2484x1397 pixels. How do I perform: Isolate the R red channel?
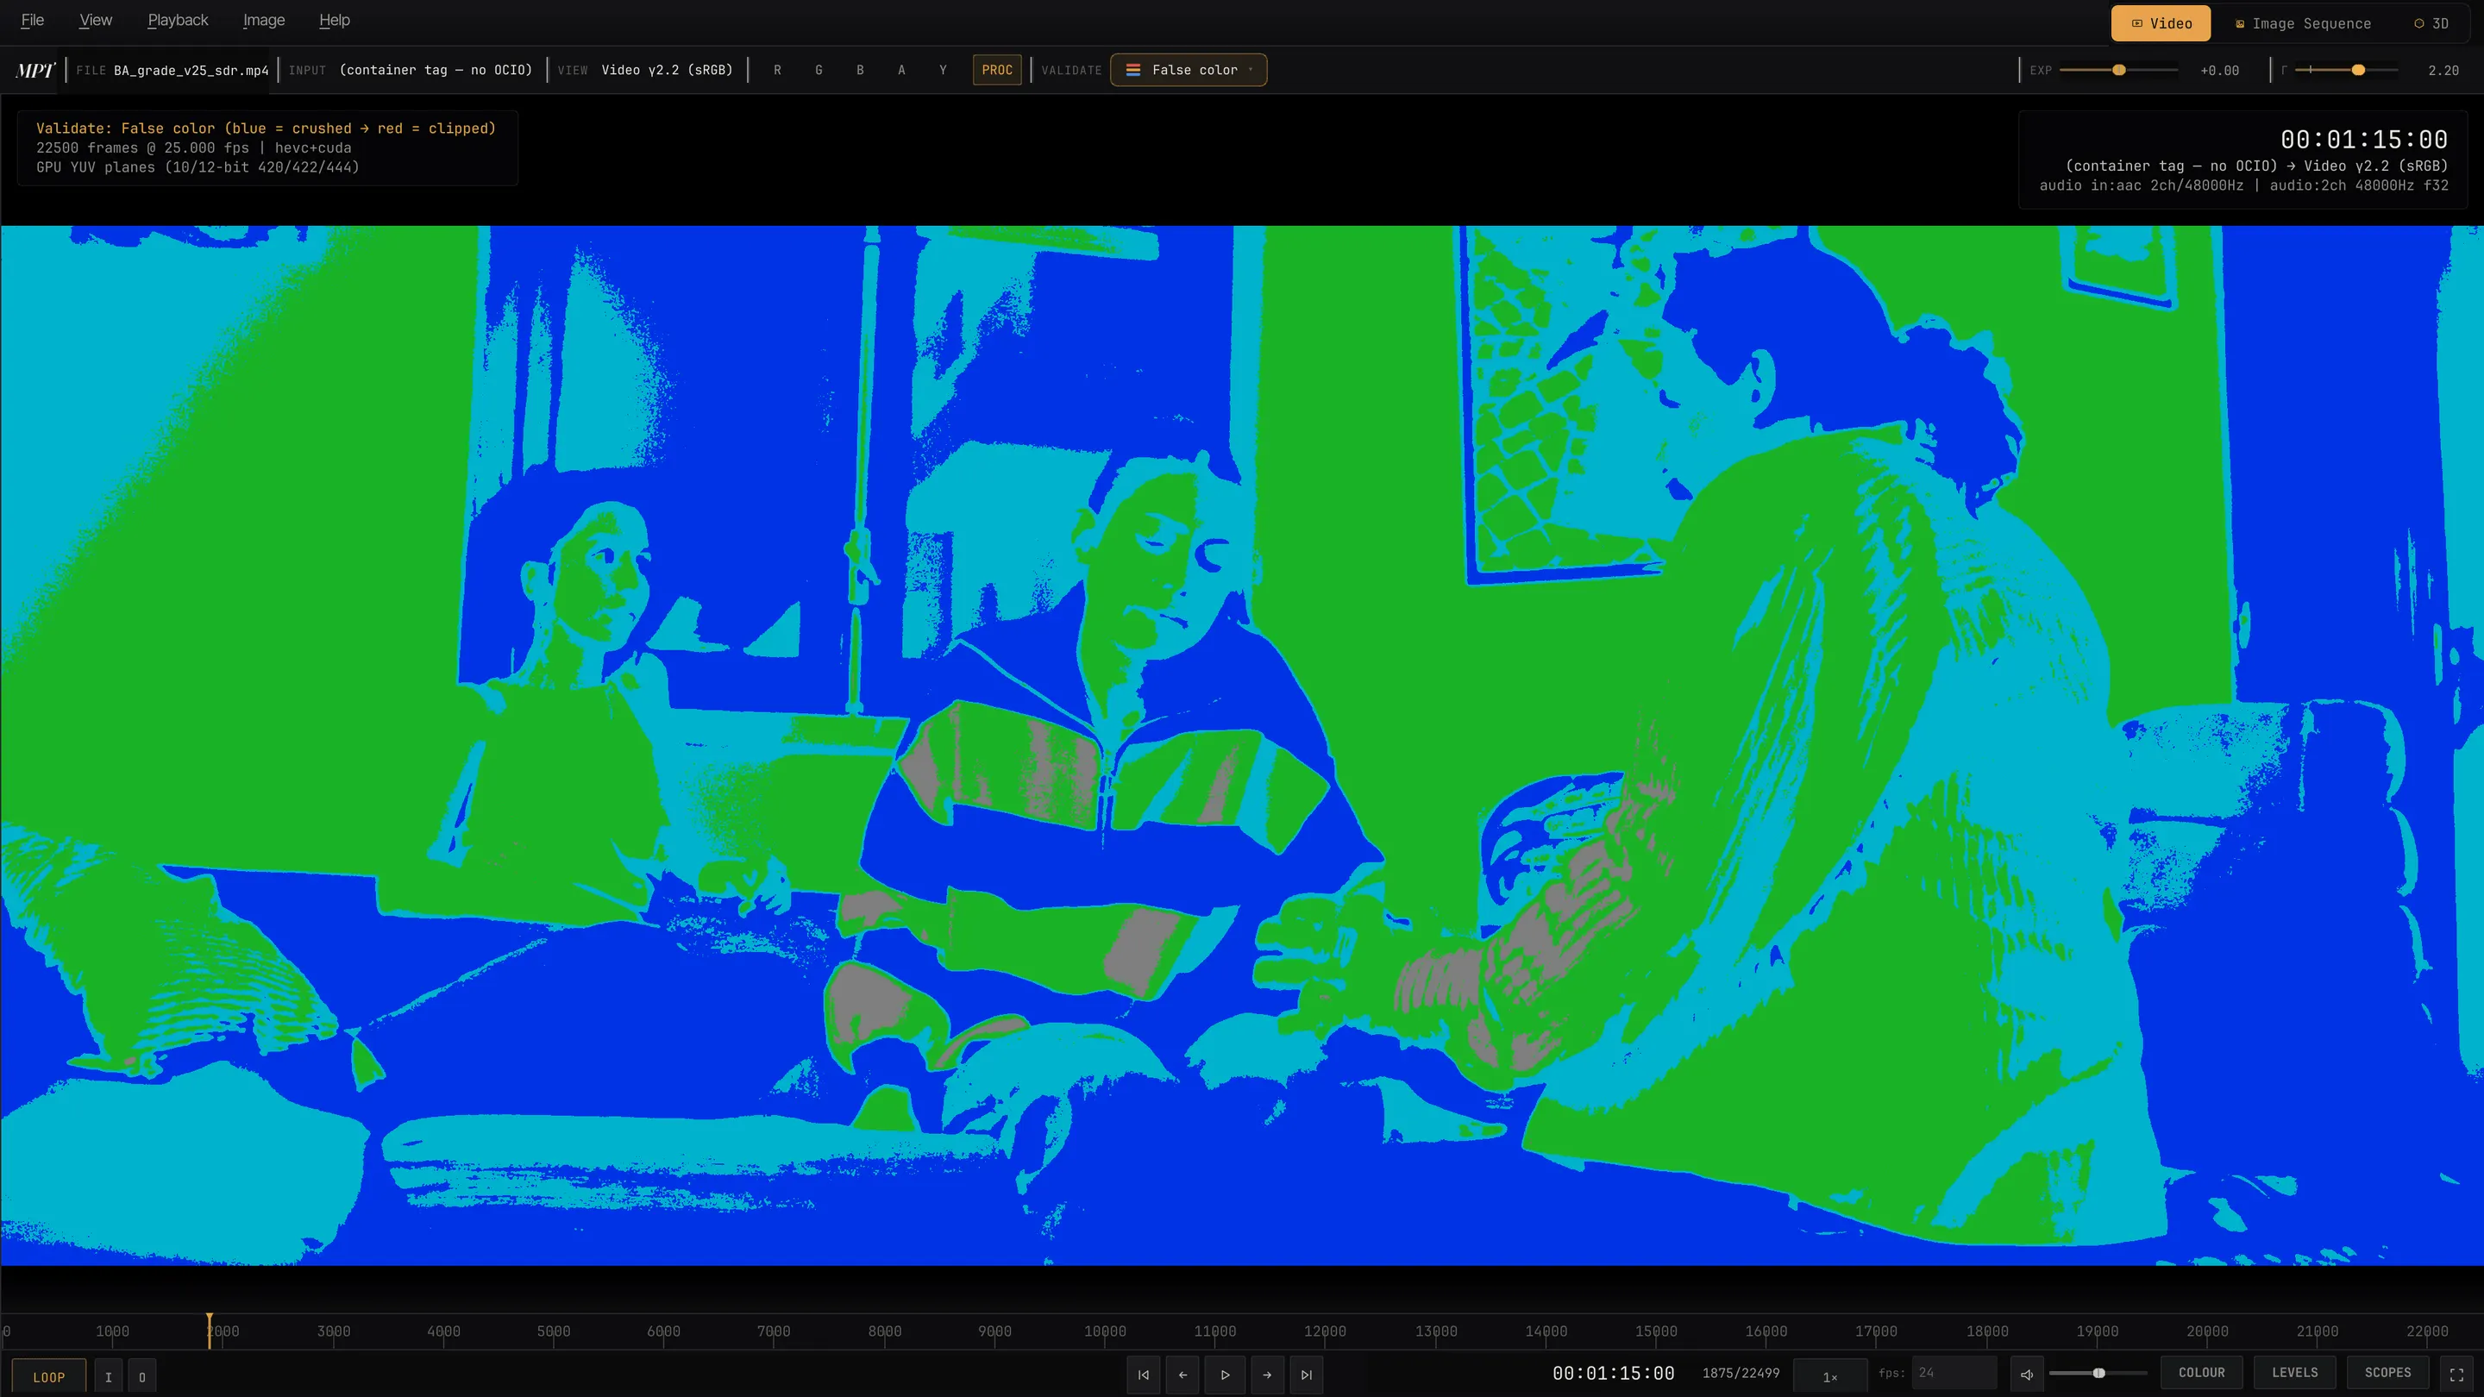pyautogui.click(x=777, y=71)
